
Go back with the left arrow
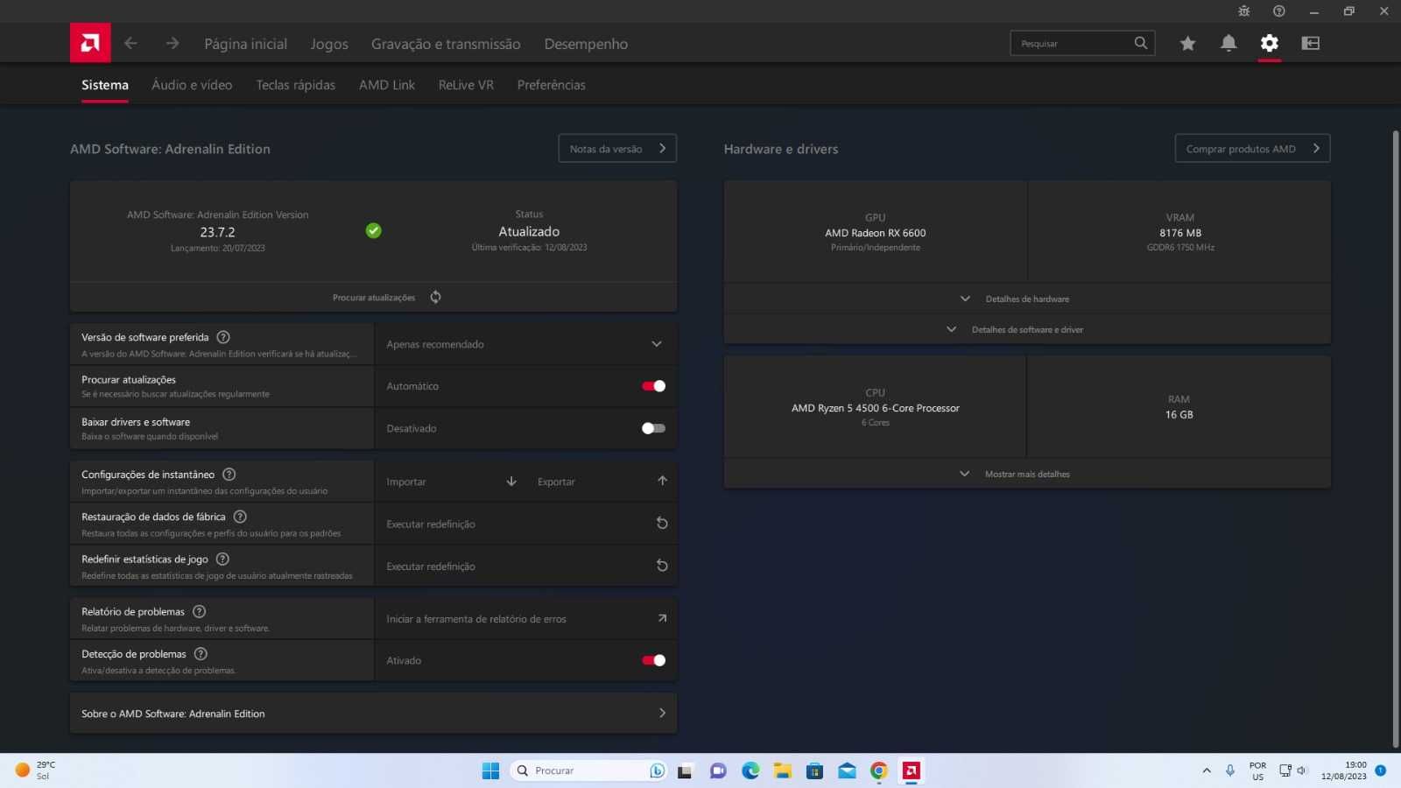point(130,43)
